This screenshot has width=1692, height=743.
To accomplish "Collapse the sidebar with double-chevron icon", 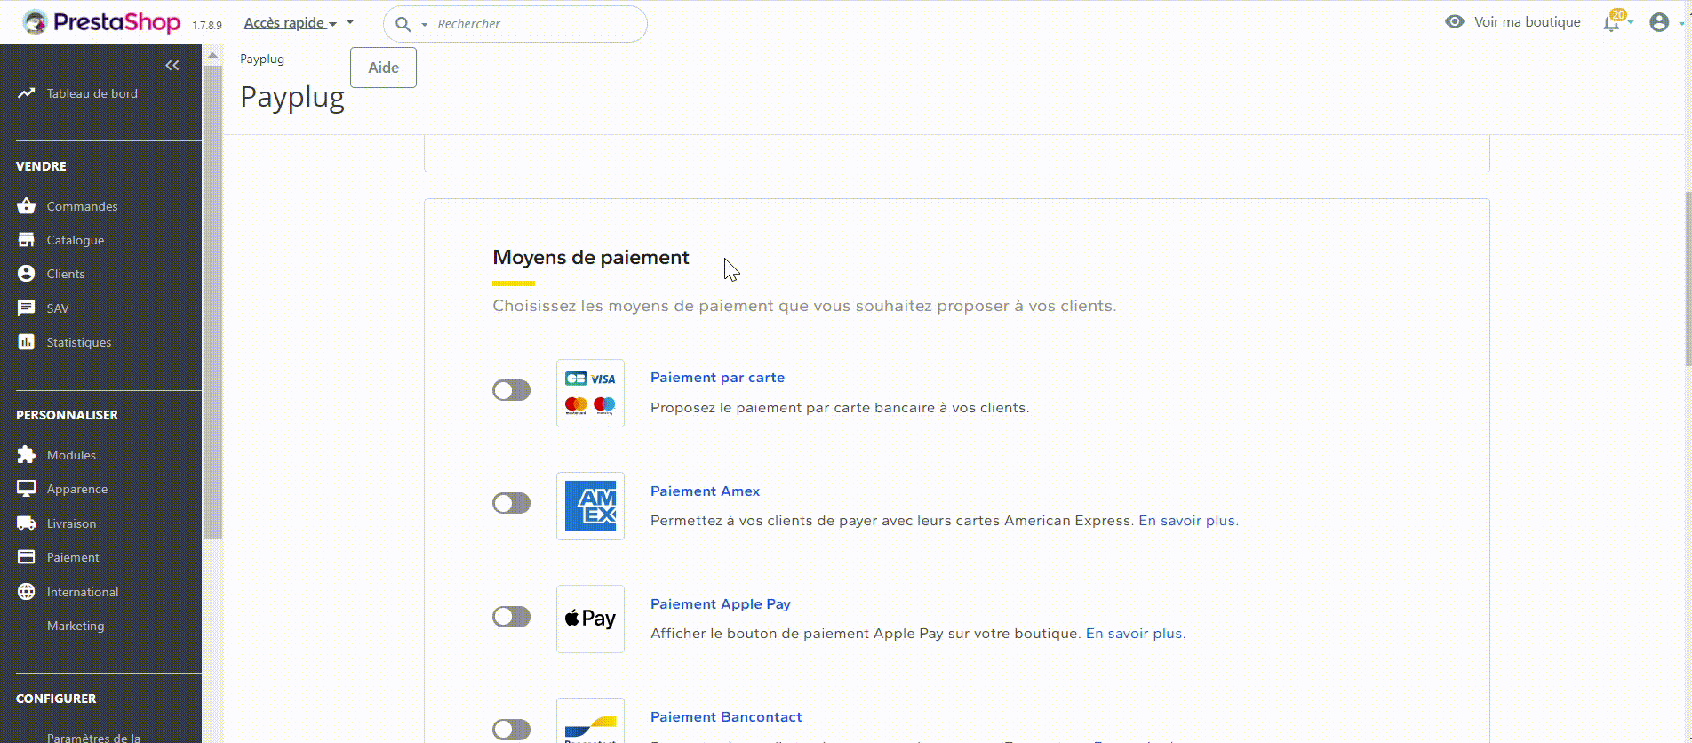I will [x=172, y=66].
